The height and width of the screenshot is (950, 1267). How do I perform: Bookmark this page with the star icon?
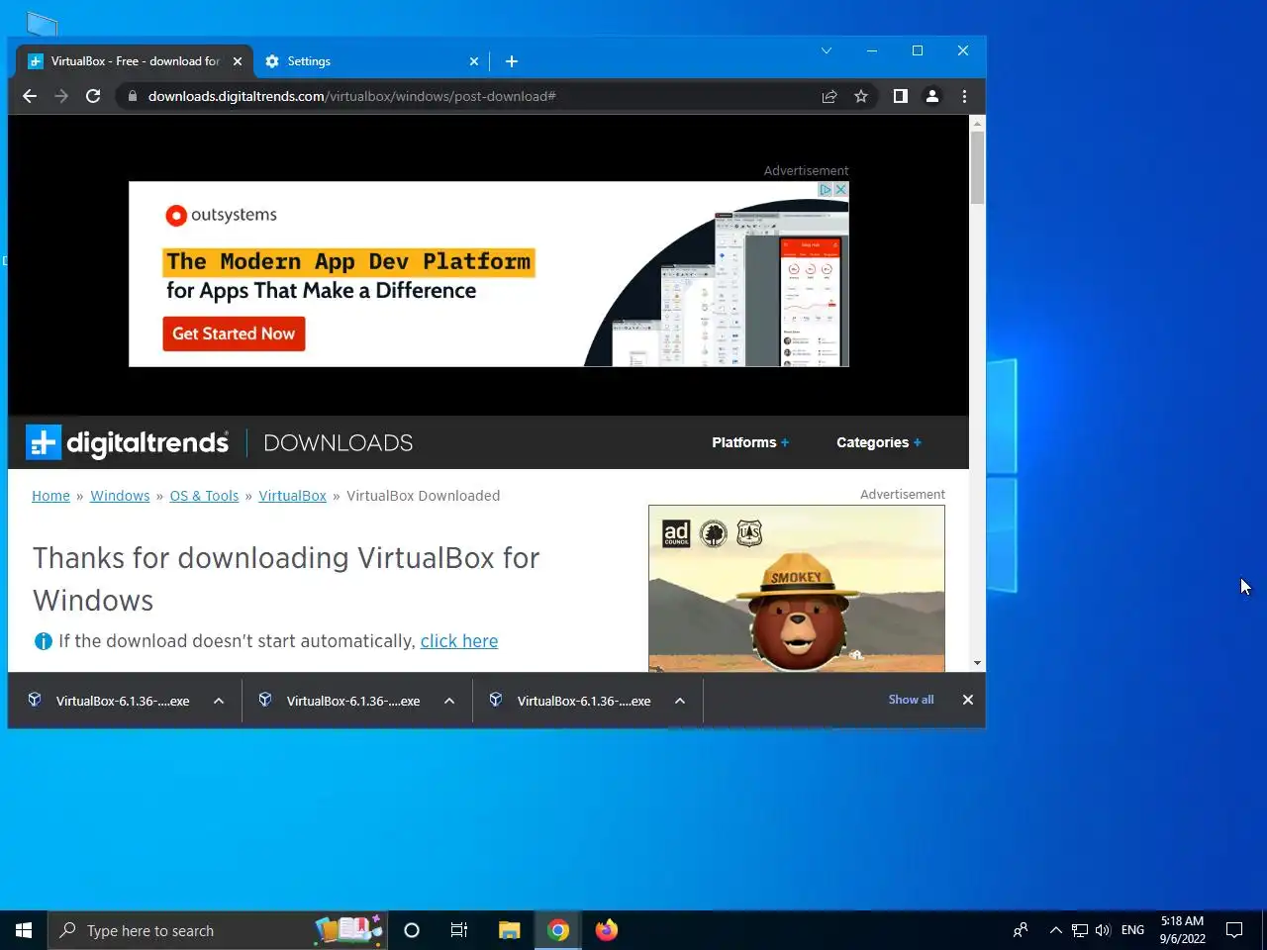(x=861, y=96)
